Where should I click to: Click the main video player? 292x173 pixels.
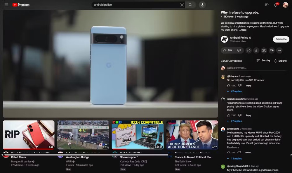pos(110,64)
